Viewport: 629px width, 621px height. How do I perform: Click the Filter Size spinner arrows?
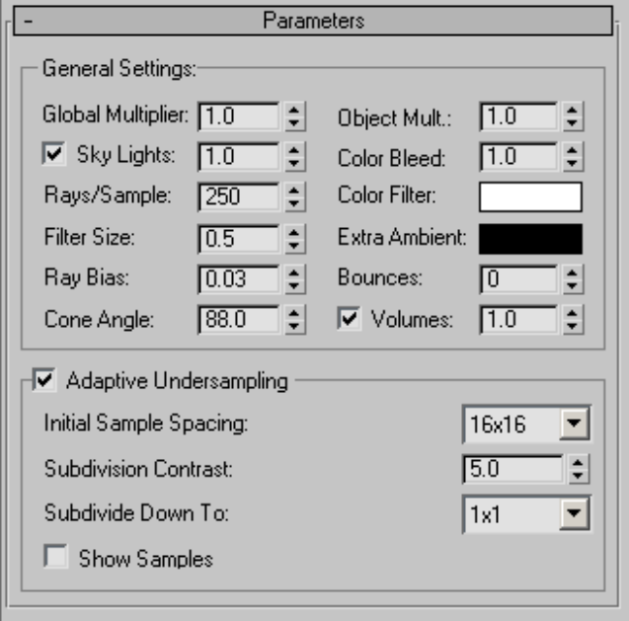click(x=292, y=238)
